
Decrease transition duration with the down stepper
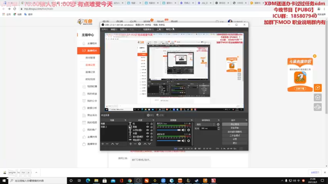219,129
